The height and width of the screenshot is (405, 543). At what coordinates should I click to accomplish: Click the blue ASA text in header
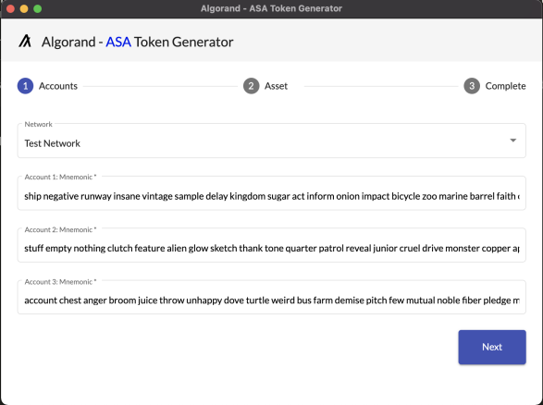tap(118, 42)
